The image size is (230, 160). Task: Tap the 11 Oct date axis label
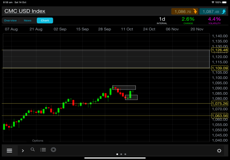[127, 29]
